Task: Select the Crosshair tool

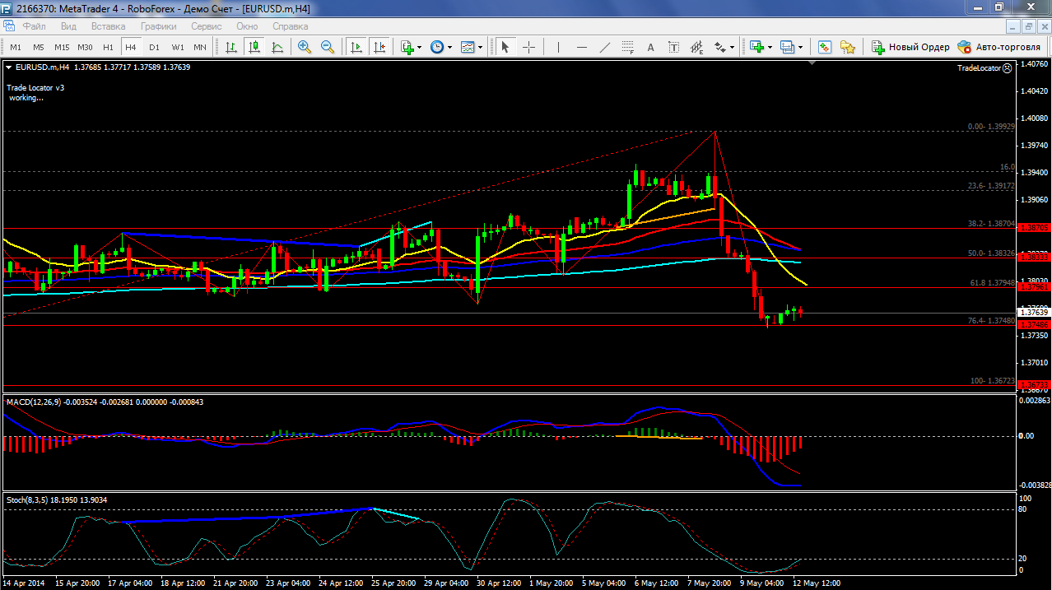Action: click(528, 47)
